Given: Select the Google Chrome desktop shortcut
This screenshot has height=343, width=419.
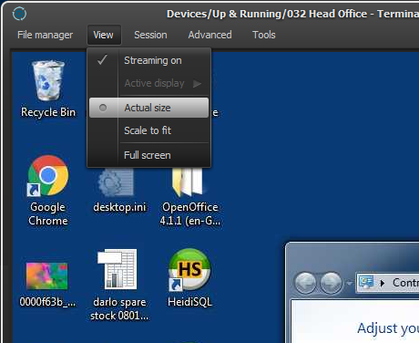Looking at the screenshot, I should click(x=48, y=175).
